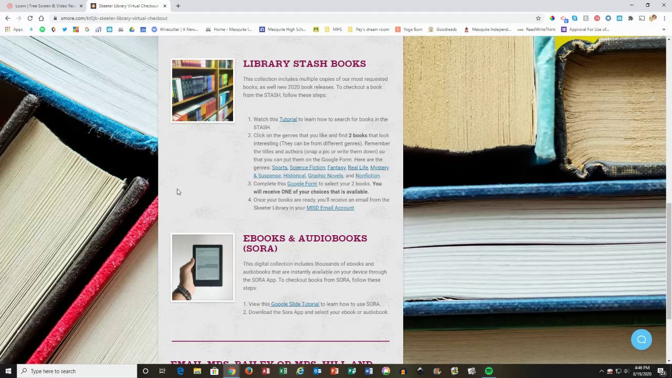Switch to the Loom tab
This screenshot has height=378, width=672.
pyautogui.click(x=43, y=6)
